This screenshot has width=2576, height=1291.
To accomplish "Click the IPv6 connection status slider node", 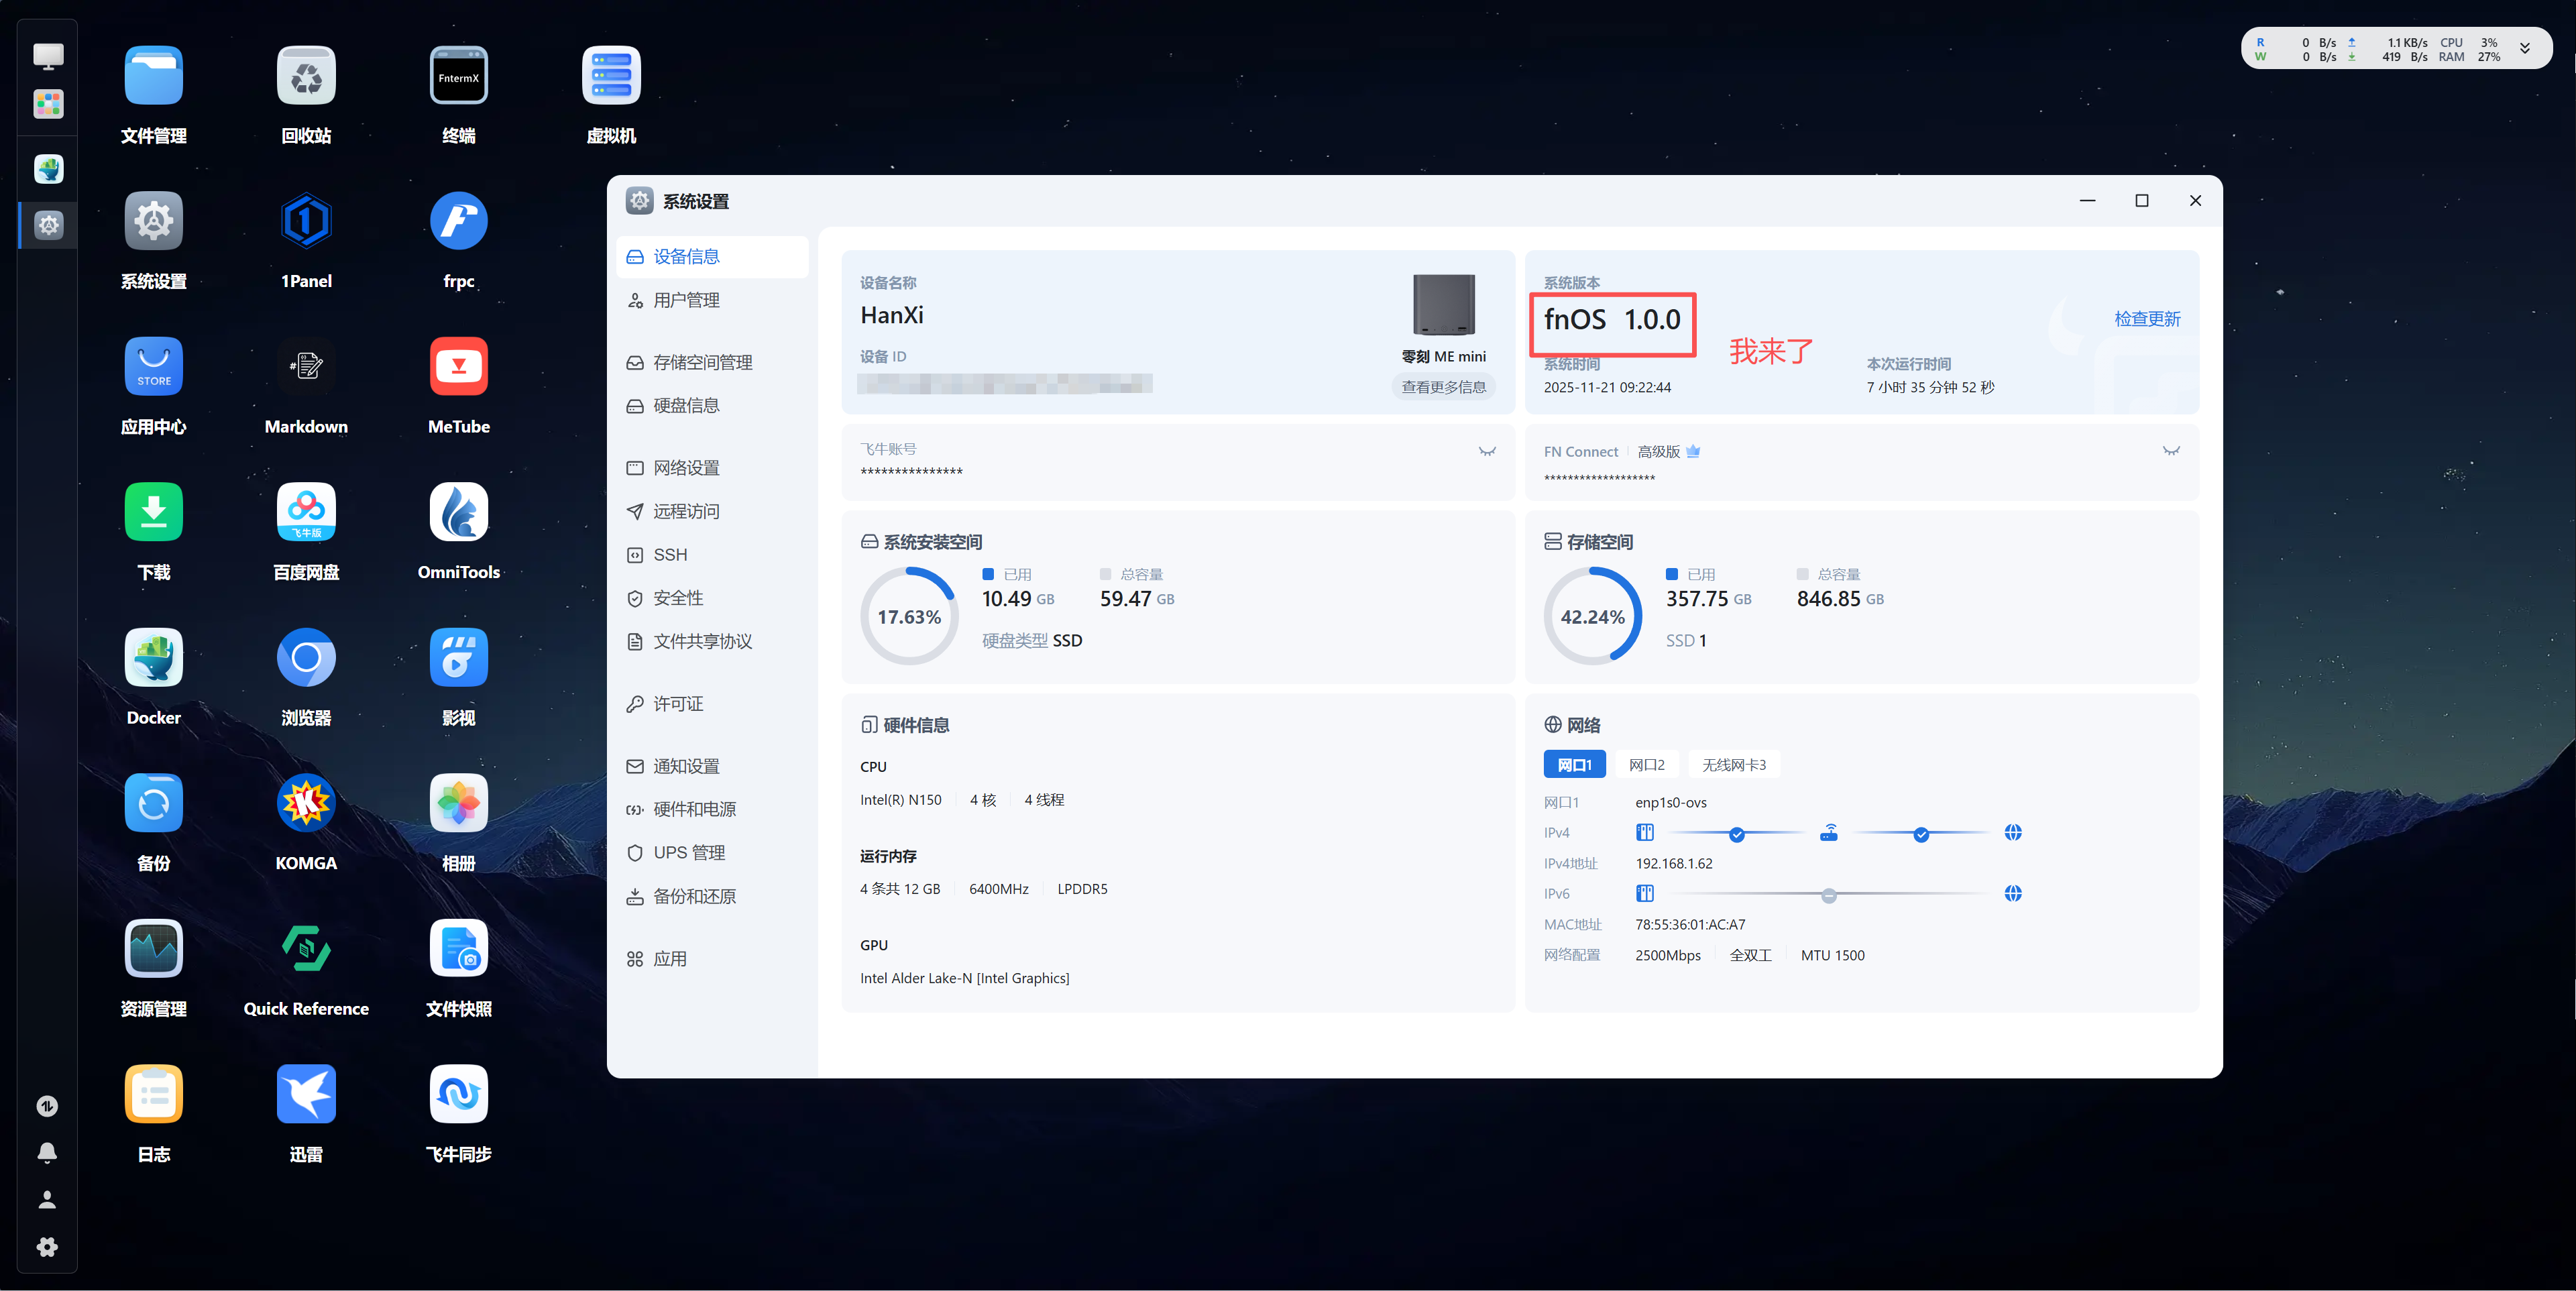I will pyautogui.click(x=1828, y=895).
